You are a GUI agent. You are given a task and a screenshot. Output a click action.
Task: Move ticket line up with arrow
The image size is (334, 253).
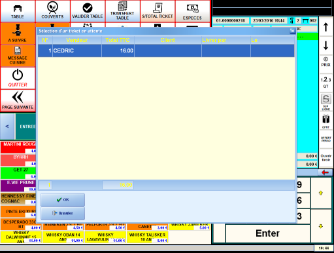[326, 27]
